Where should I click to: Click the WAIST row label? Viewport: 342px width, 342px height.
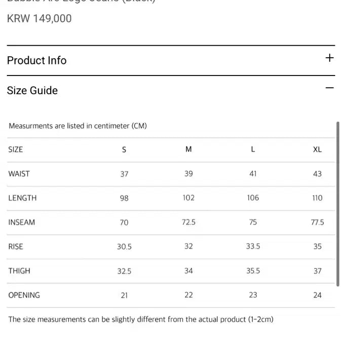click(19, 174)
